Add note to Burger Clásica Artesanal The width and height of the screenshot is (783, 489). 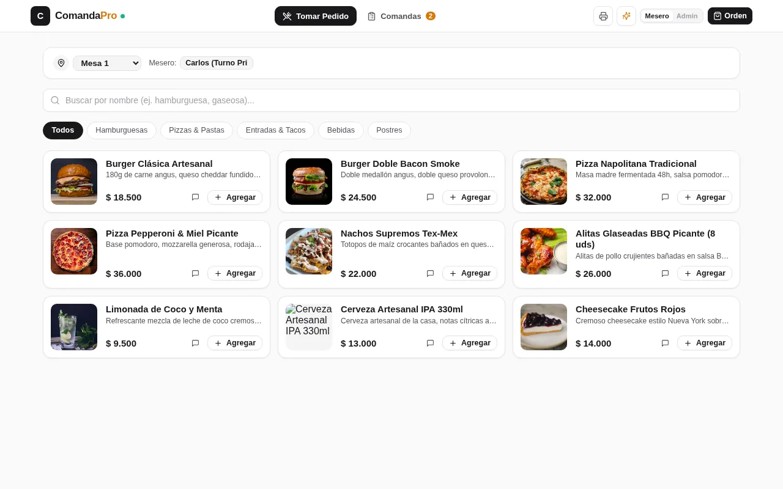tap(196, 197)
